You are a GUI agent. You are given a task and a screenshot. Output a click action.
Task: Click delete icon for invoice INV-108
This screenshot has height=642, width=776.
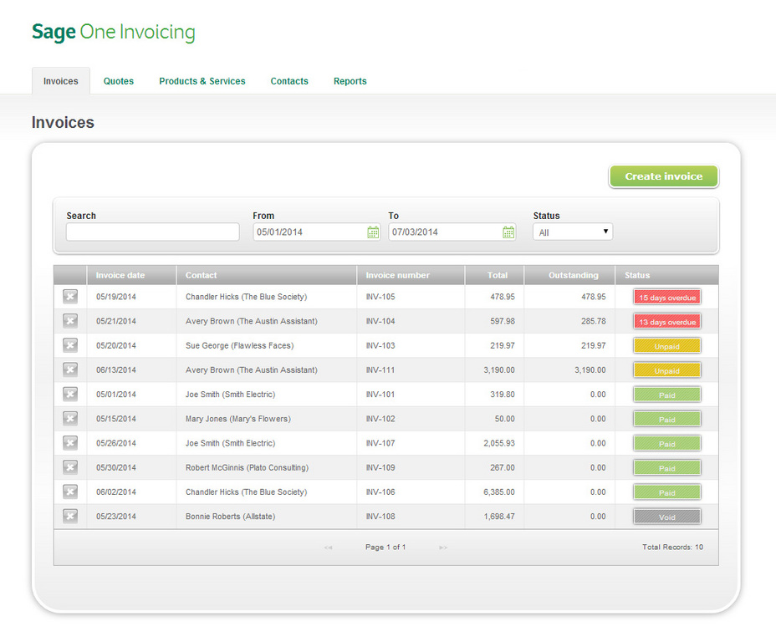[x=70, y=516]
